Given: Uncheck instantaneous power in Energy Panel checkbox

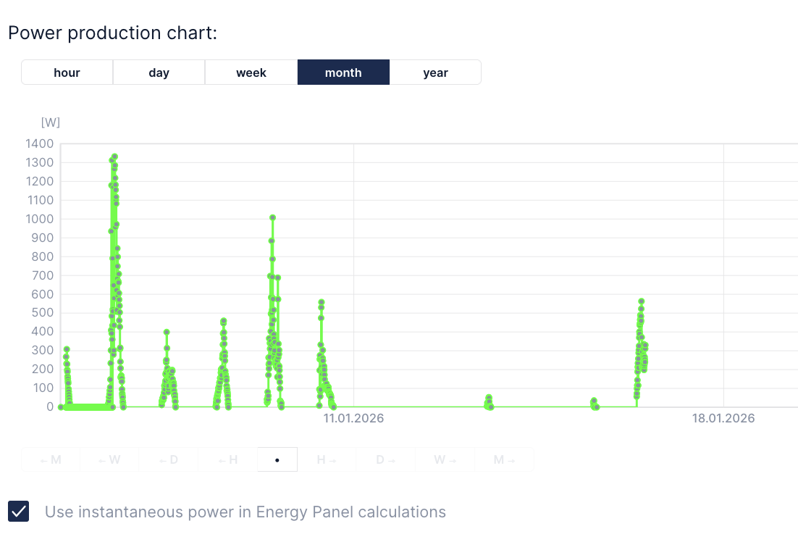Looking at the screenshot, I should 19,512.
